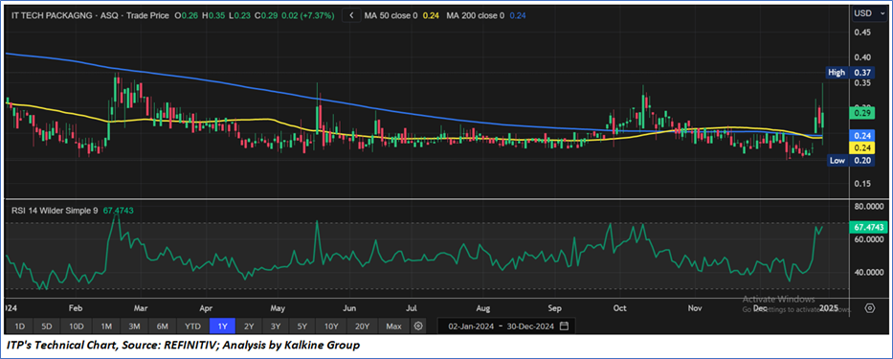Collapse indicator legend with left chevron
The image size is (893, 359).
coord(352,16)
